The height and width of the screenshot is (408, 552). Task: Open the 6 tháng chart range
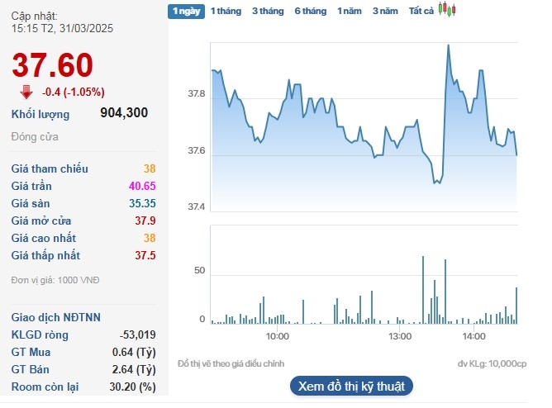pos(311,11)
